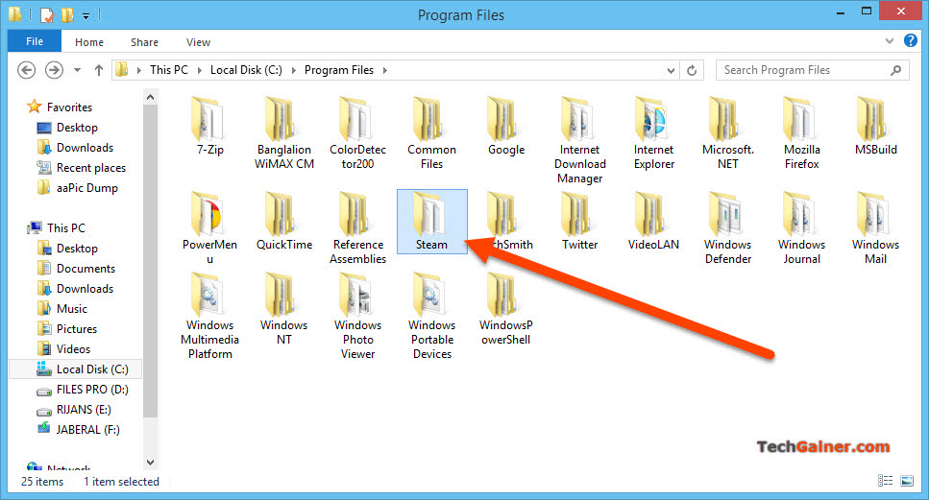Select the Twitter folder
Screen dimensions: 929x500
click(x=580, y=221)
